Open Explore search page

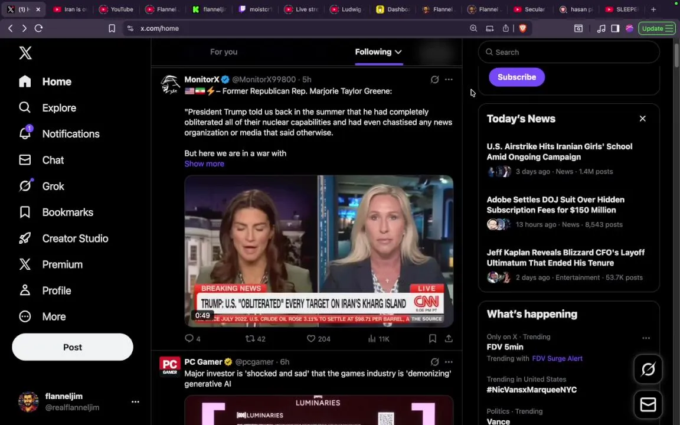(x=48, y=107)
